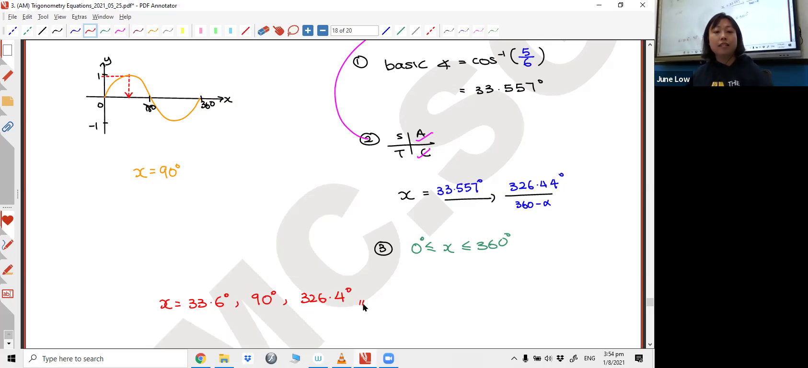Activate the Eraser tool
The image size is (808, 368).
pos(264,31)
